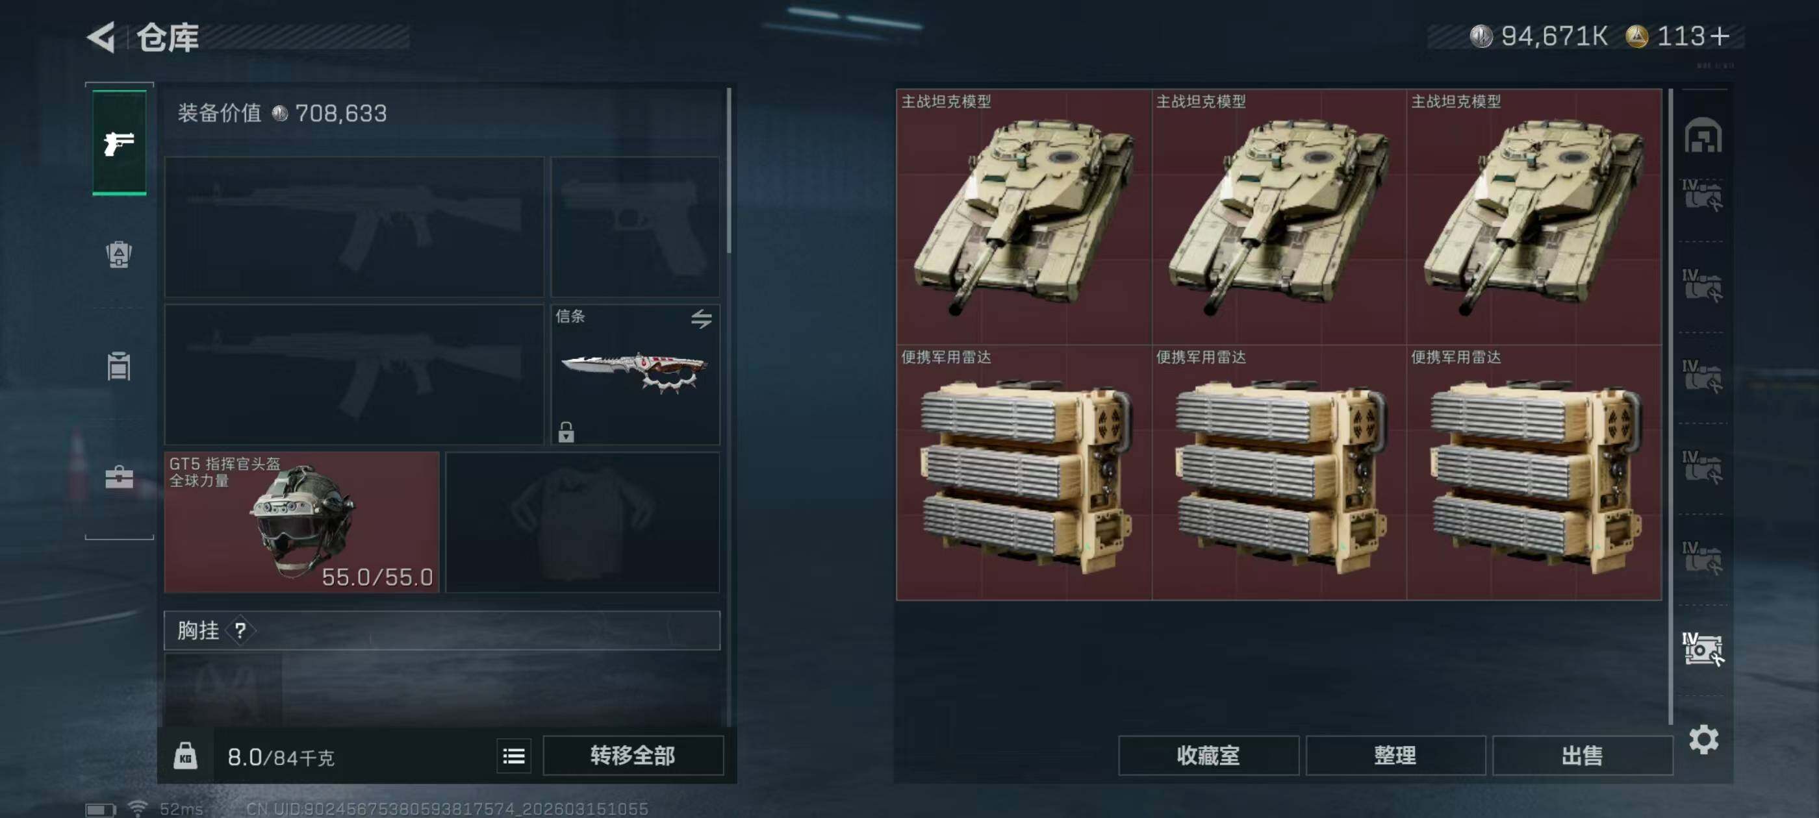The width and height of the screenshot is (1819, 818).
Task: Select the first 主战坦克模型 tank item
Action: 1024,217
